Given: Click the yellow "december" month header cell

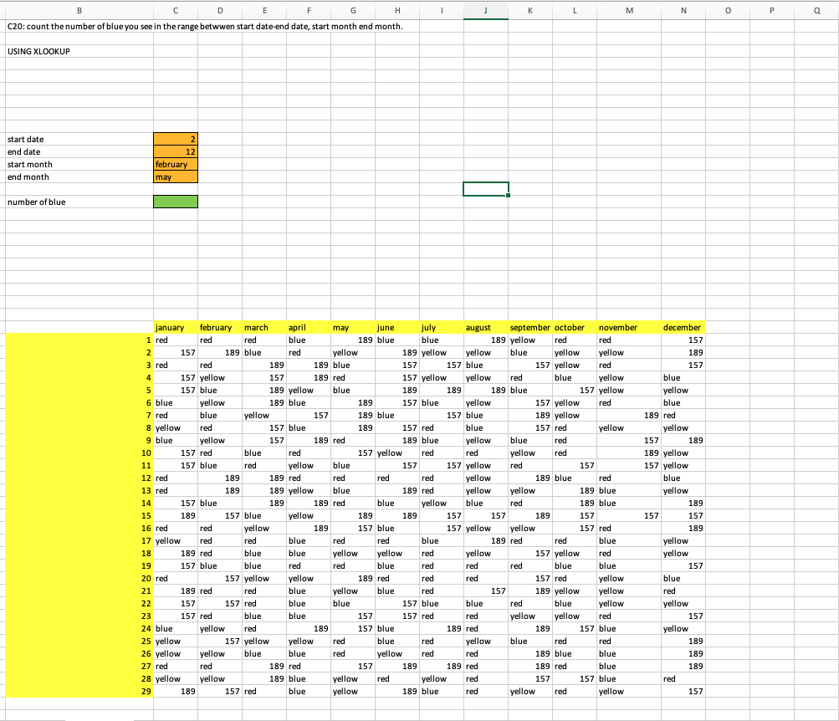Looking at the screenshot, I should (682, 327).
